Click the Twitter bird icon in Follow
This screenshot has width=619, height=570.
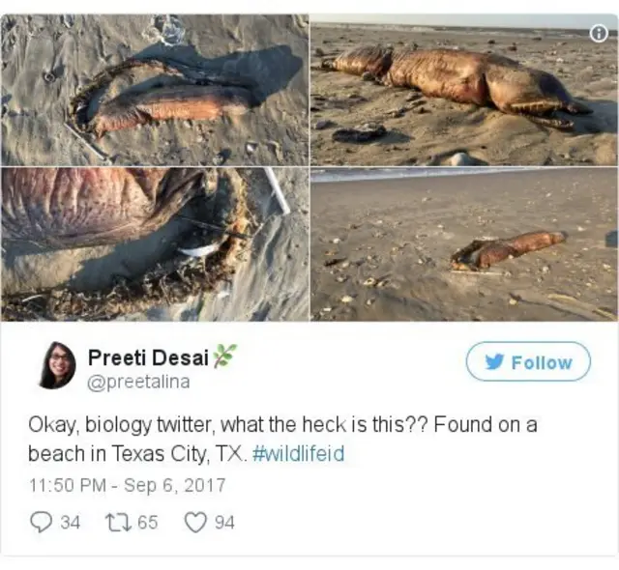tap(492, 362)
